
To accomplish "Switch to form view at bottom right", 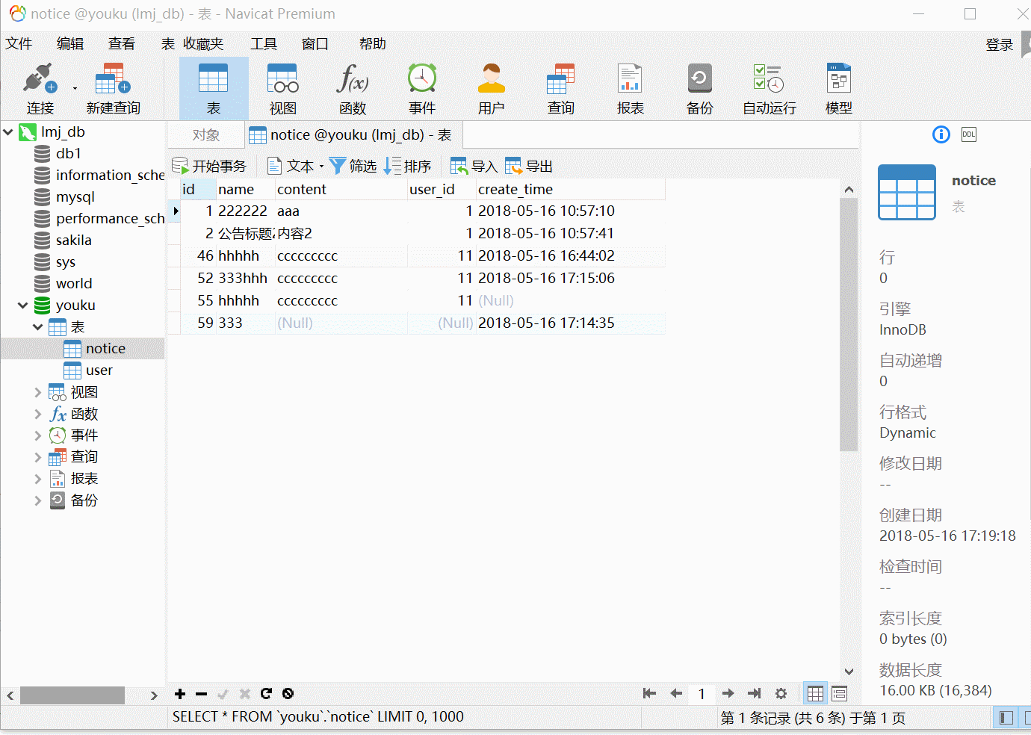I will click(x=839, y=693).
